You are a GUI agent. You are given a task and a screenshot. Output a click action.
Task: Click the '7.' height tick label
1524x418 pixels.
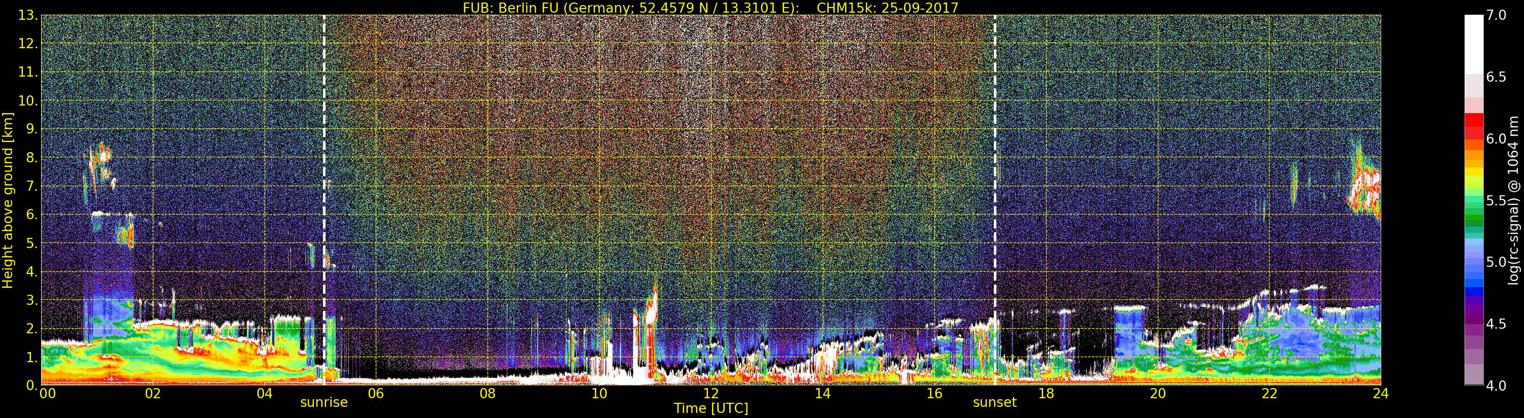pos(31,186)
